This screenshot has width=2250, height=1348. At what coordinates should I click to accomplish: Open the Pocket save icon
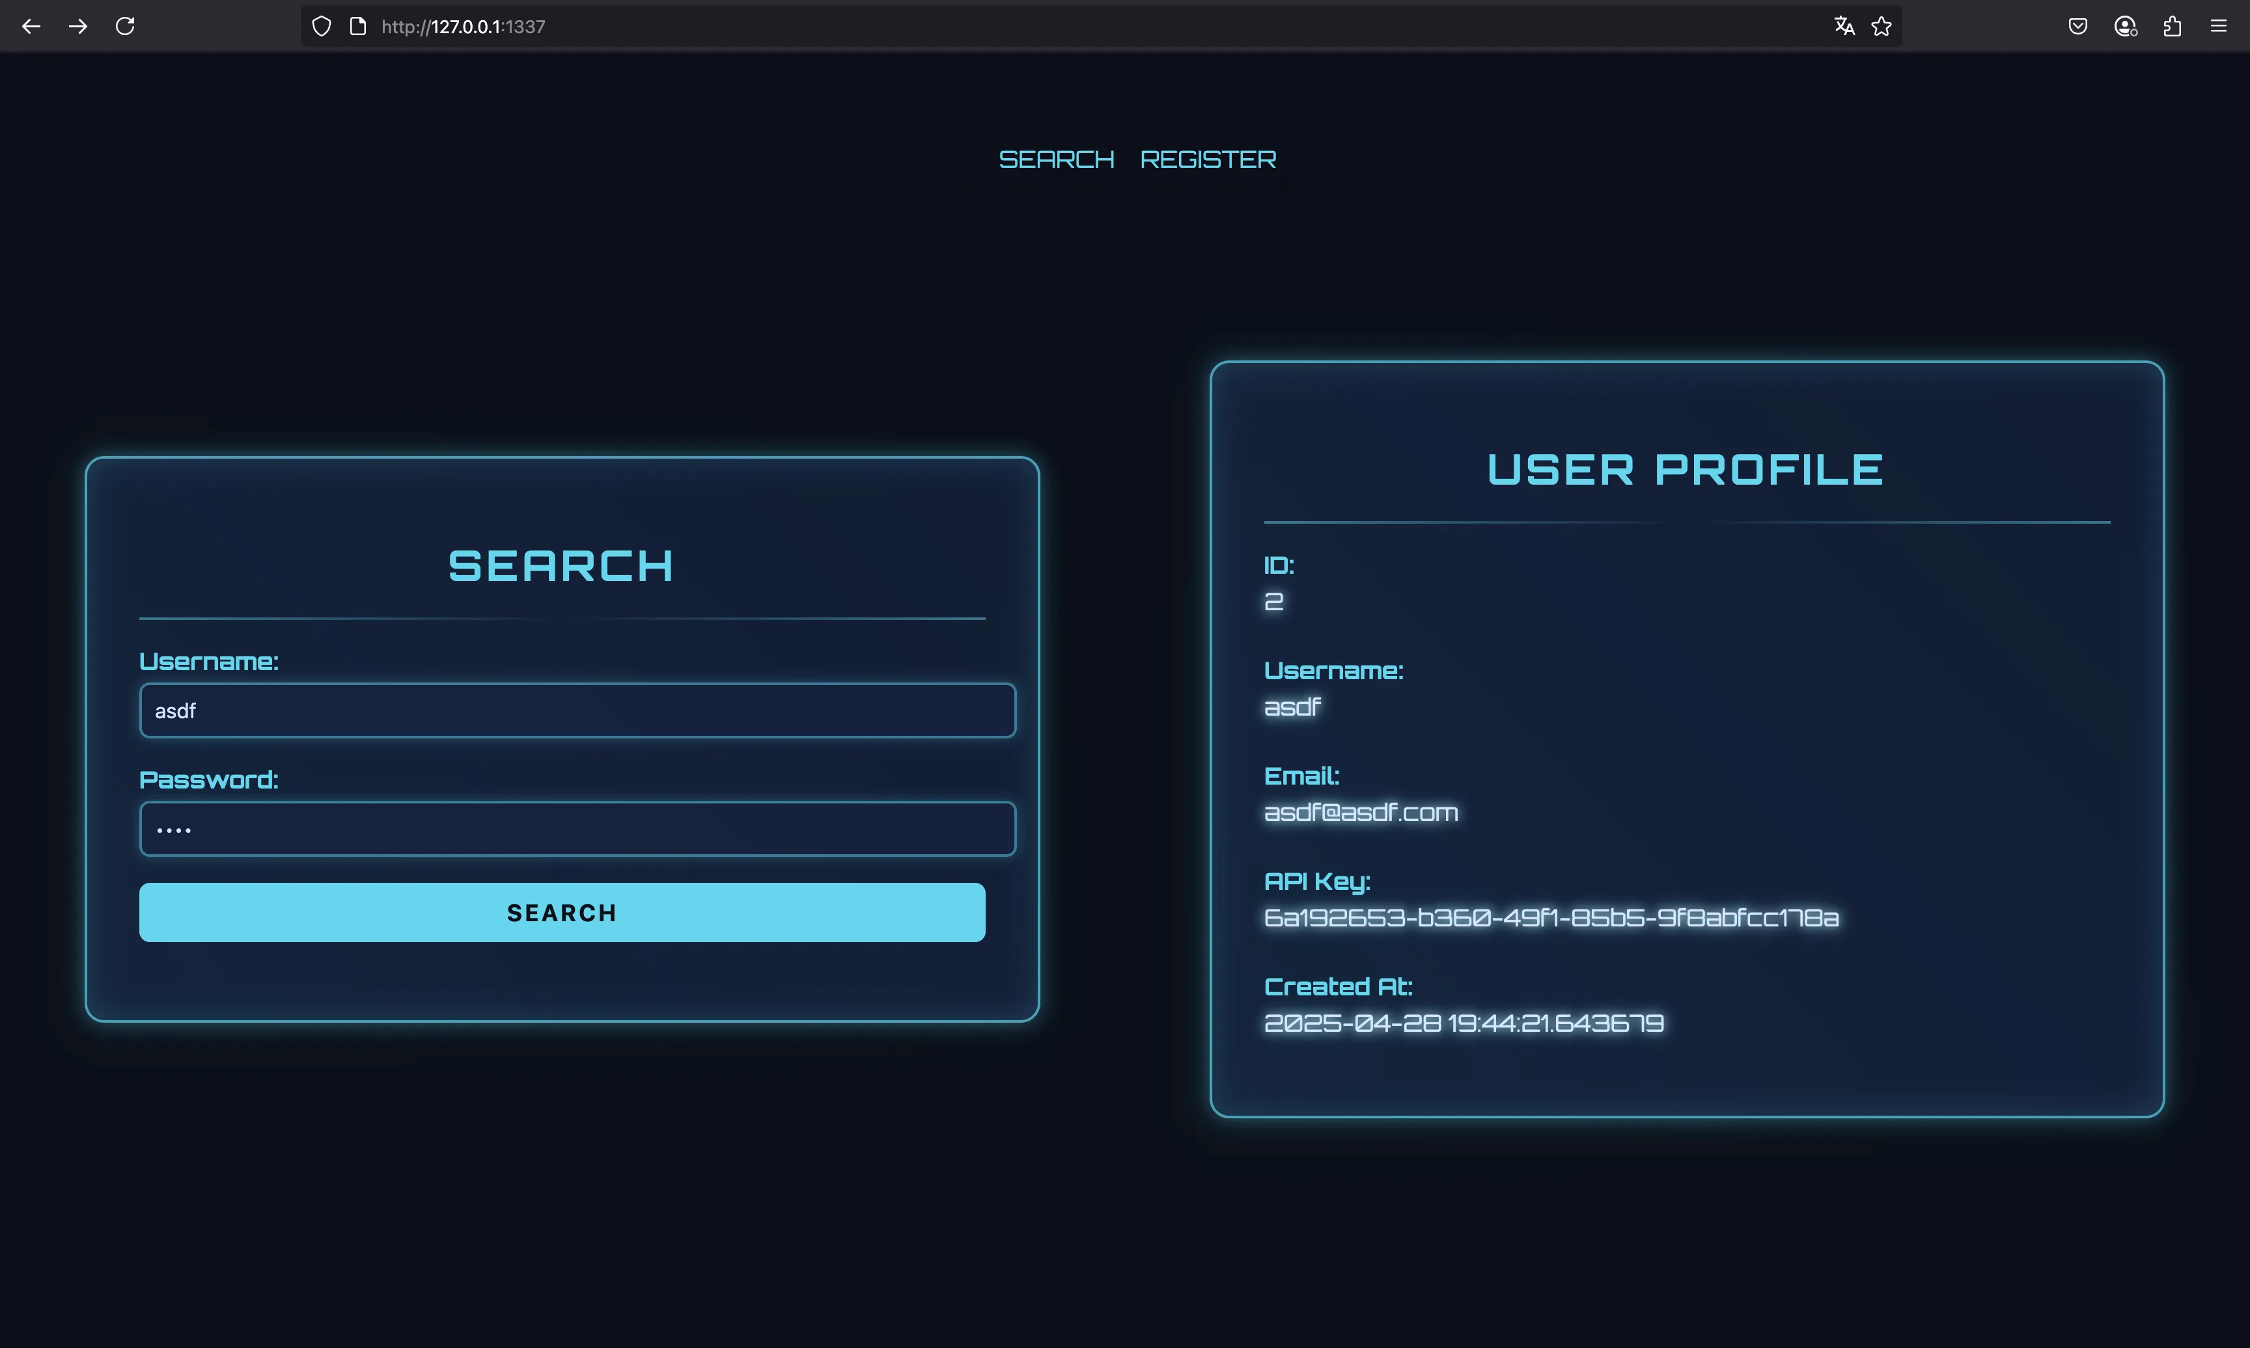pos(2077,26)
